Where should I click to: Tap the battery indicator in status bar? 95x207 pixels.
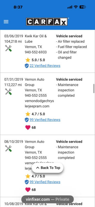pos(83,7)
